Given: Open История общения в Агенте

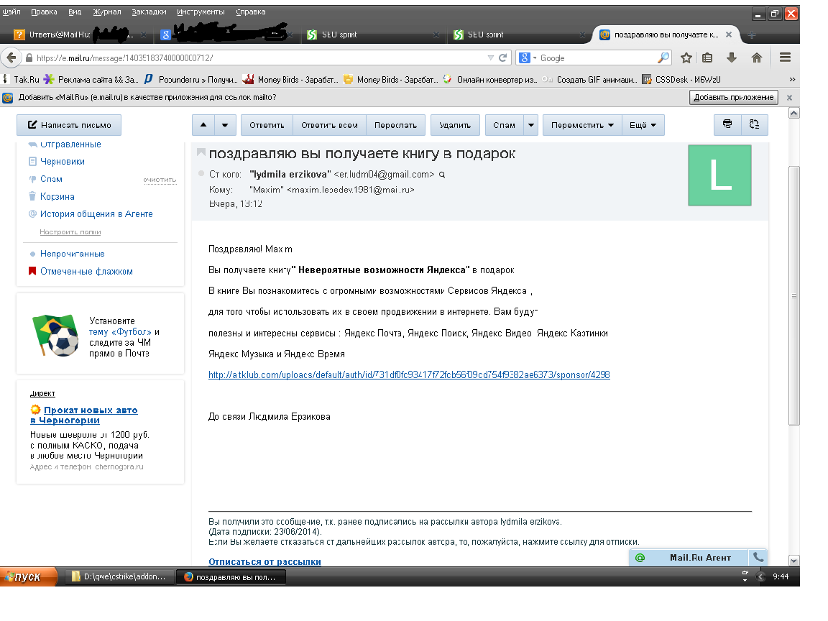Looking at the screenshot, I should click(x=96, y=214).
